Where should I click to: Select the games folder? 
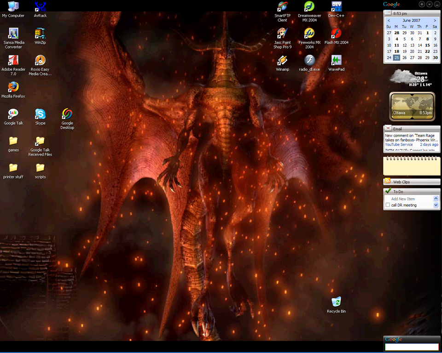click(13, 144)
